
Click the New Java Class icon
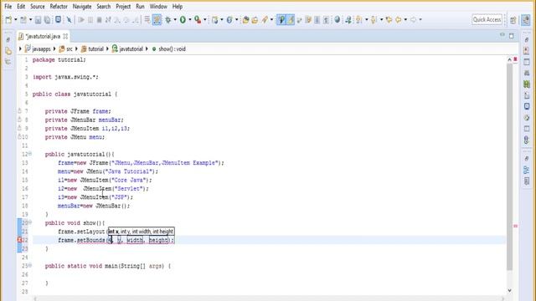pos(229,20)
